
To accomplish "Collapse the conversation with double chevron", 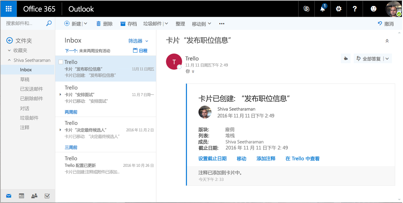I will click(x=387, y=41).
